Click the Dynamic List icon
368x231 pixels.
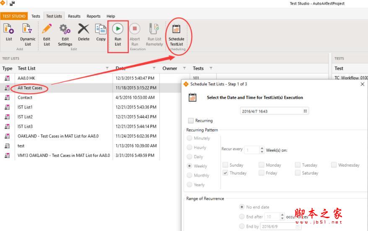pos(28,29)
